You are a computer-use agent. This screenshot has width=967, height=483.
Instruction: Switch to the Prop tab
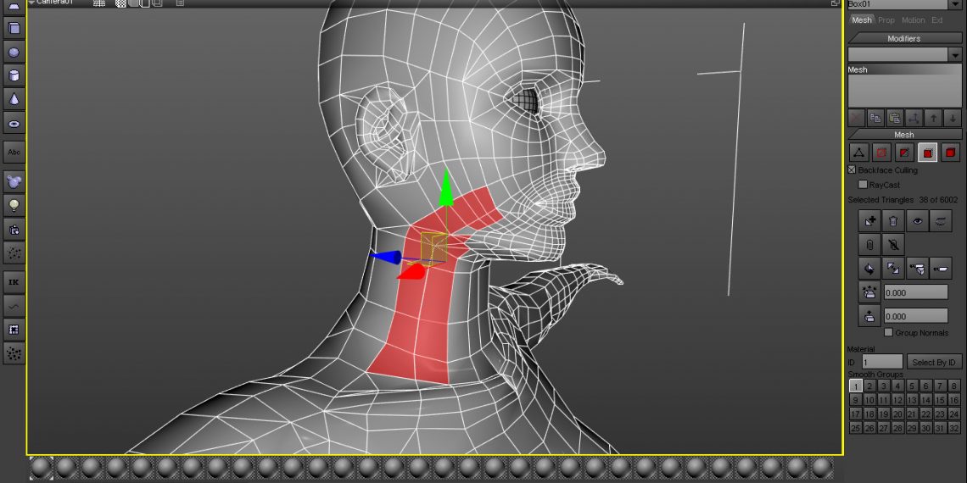(886, 20)
